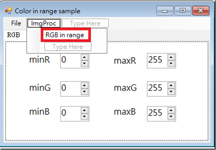Increase minG value with up arrow

tap(84, 85)
